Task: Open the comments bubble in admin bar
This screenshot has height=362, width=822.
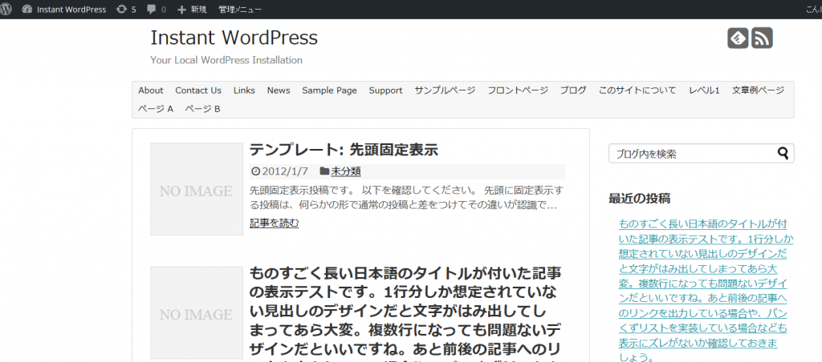Action: coord(157,10)
